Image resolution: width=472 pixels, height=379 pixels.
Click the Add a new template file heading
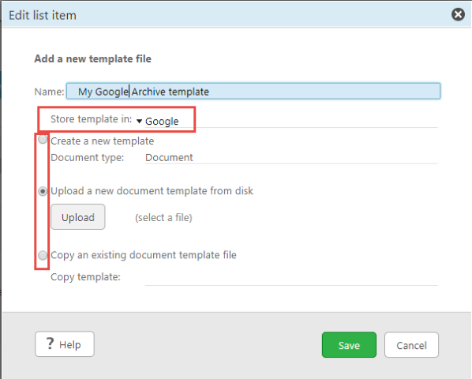point(92,58)
